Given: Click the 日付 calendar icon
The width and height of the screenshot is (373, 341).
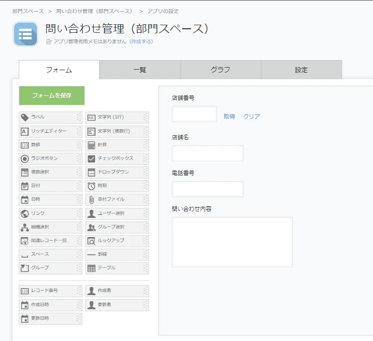Looking at the screenshot, I should (x=25, y=186).
